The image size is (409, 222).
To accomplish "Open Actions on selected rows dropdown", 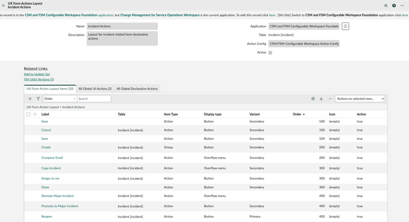I will pyautogui.click(x=360, y=99).
